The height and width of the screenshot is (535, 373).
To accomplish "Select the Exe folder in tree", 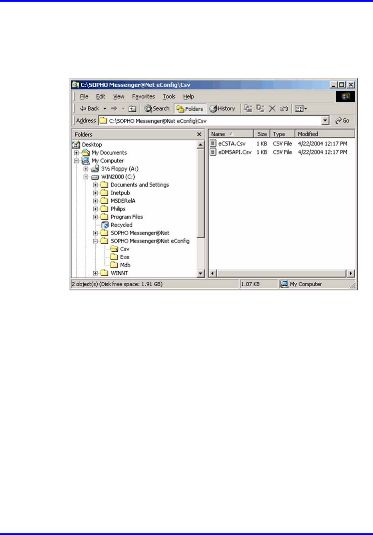I will [125, 257].
